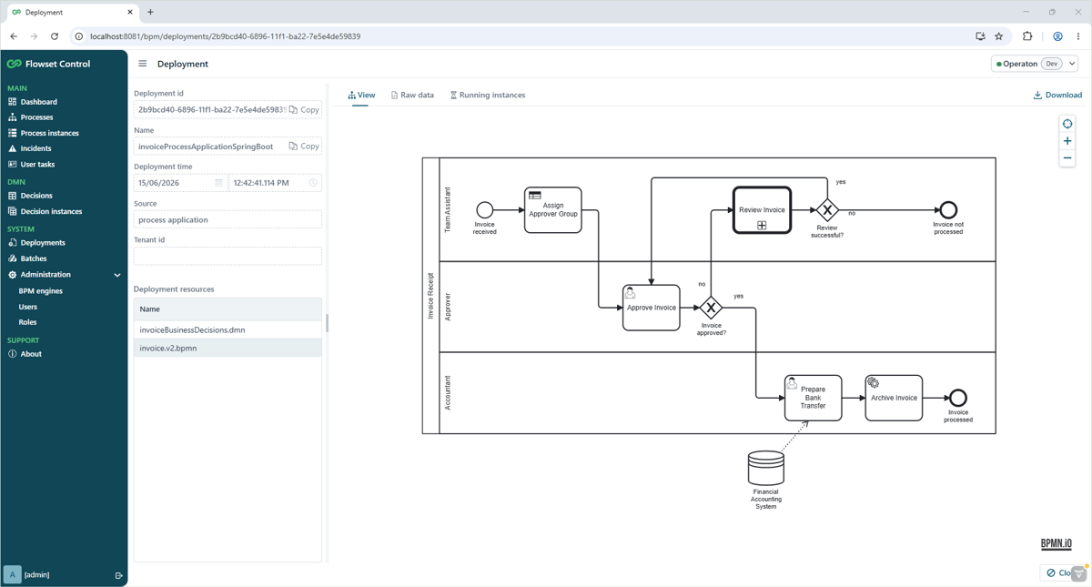Copy the deployment id

(x=305, y=109)
